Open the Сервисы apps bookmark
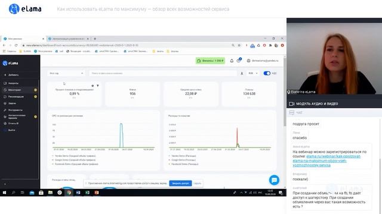 point(10,51)
